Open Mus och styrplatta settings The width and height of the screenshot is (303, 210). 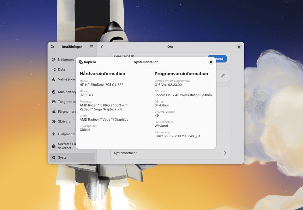coord(65,92)
